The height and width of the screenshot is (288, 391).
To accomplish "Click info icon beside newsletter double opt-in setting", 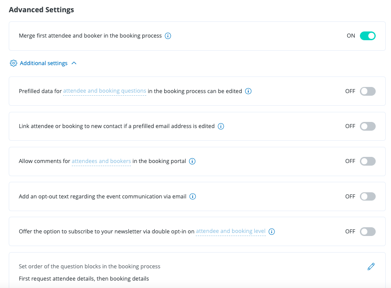I will click(x=271, y=232).
